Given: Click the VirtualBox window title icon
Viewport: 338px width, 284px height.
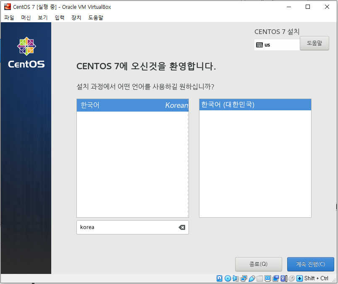Looking at the screenshot, I should pos(7,7).
